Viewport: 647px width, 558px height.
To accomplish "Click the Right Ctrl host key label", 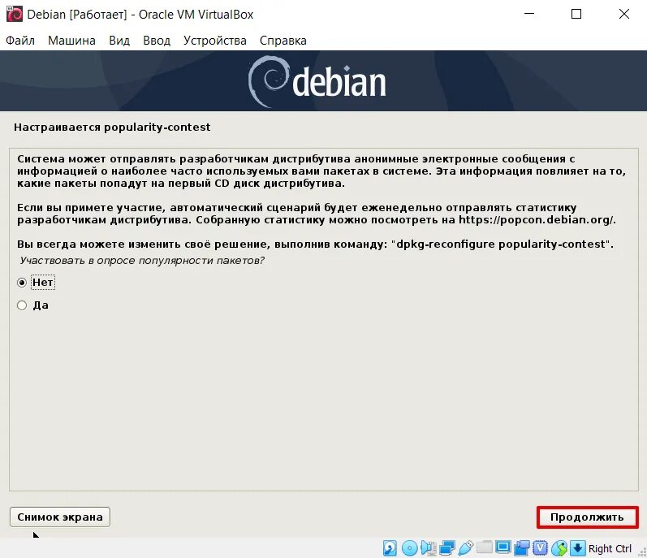I will (x=610, y=548).
